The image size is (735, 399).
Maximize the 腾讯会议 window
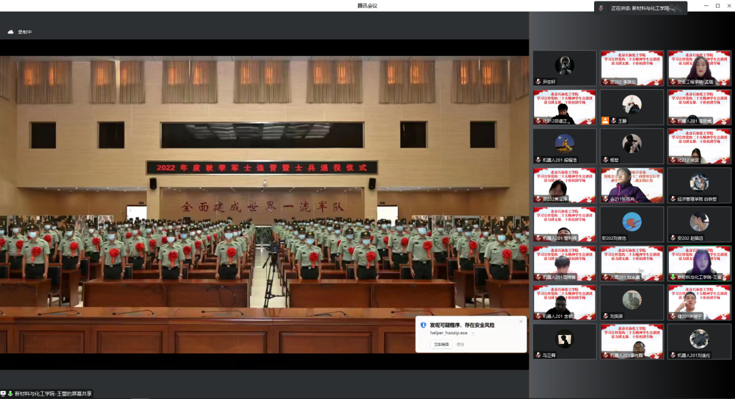(x=717, y=5)
